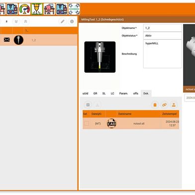The width and height of the screenshot is (195, 195).
Task: Click the greyed download icon in the documents toolbar
Action: click(x=97, y=105)
